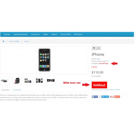Click the first rating star
Image resolution: width=135 pixels, height=135 pixels.
(93, 90)
